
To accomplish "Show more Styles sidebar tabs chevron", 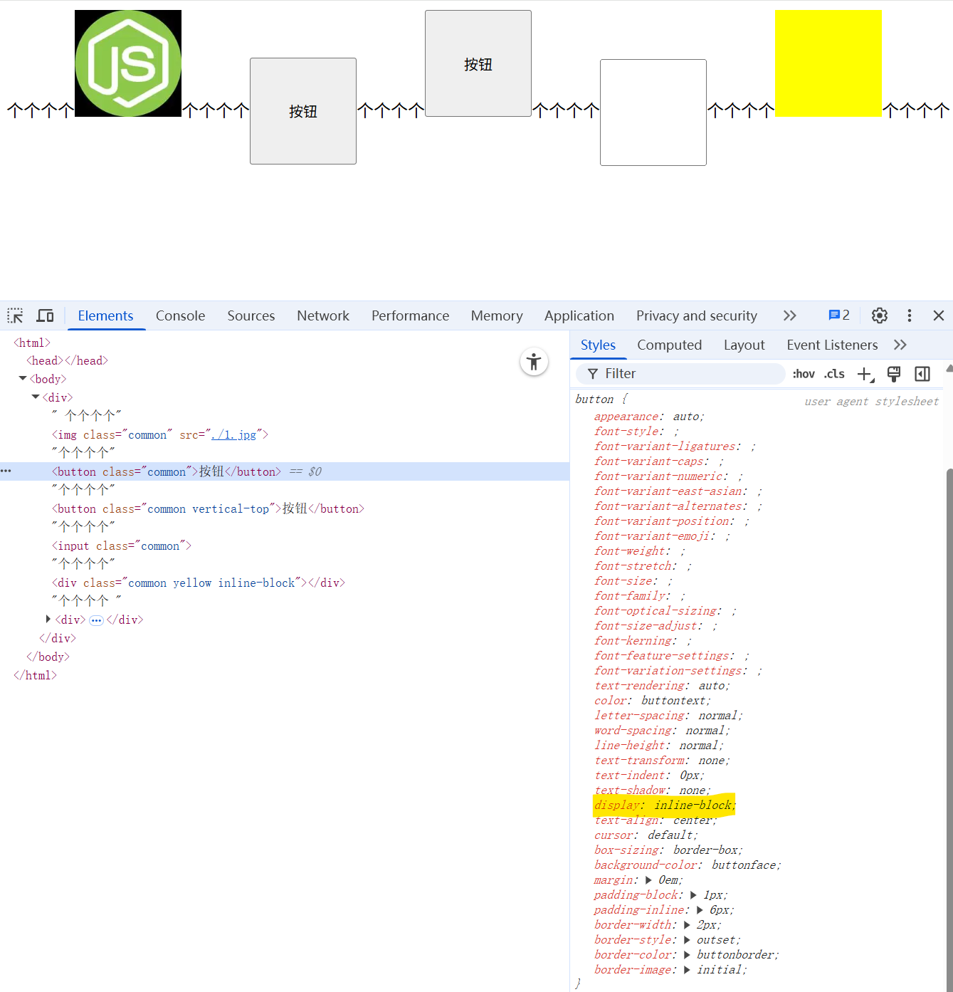I will click(900, 345).
